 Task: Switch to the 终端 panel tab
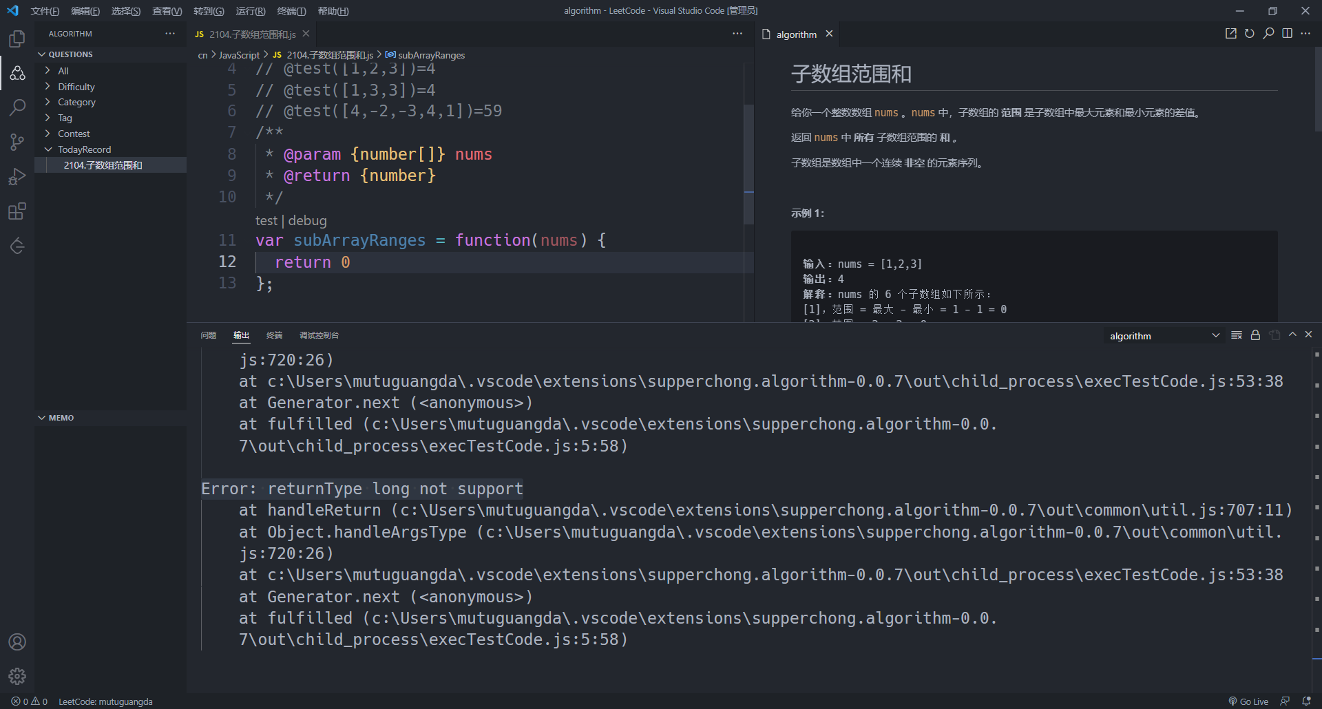point(274,335)
